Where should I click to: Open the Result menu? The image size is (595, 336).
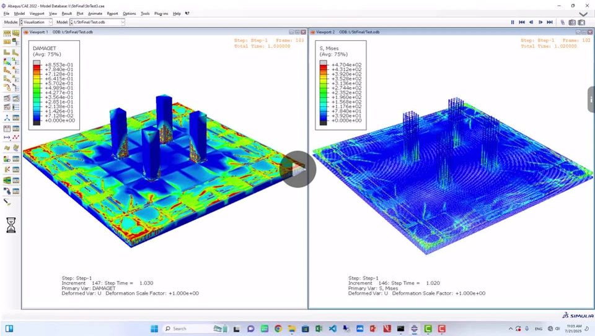point(66,13)
